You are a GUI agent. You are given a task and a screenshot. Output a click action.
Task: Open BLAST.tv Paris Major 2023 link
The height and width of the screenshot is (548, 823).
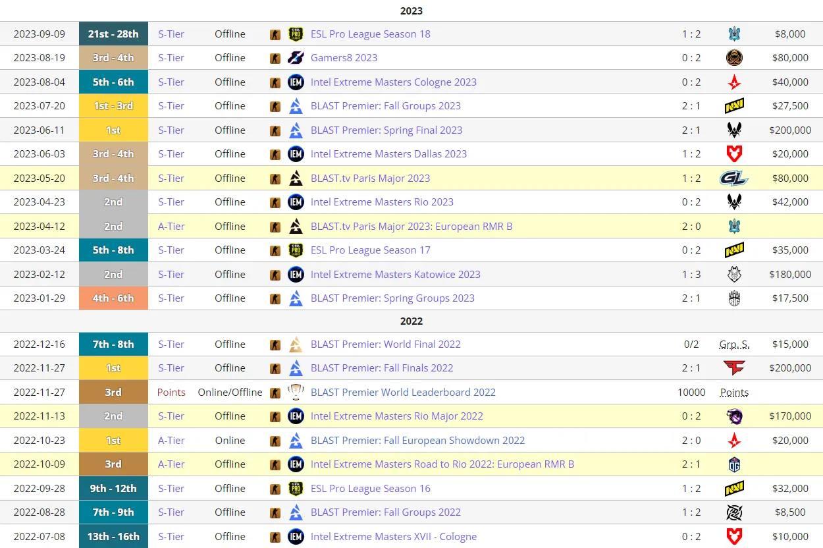pyautogui.click(x=371, y=178)
